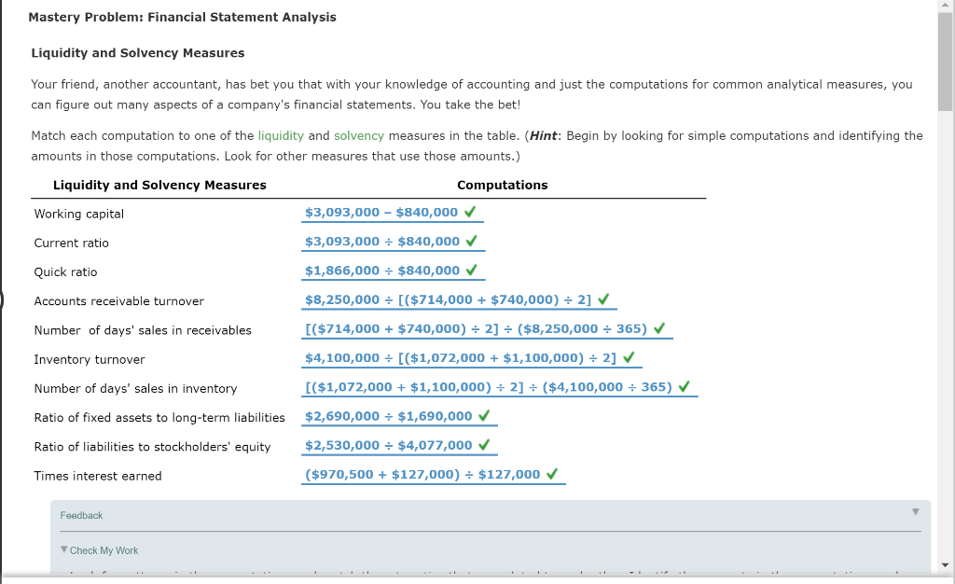Click the scrollbar up arrow
This screenshot has width=955, height=584.
[944, 6]
